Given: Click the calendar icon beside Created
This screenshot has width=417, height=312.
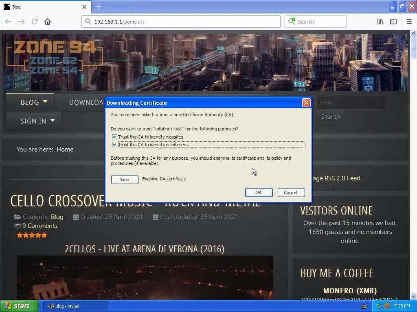Looking at the screenshot, I should coord(76,217).
